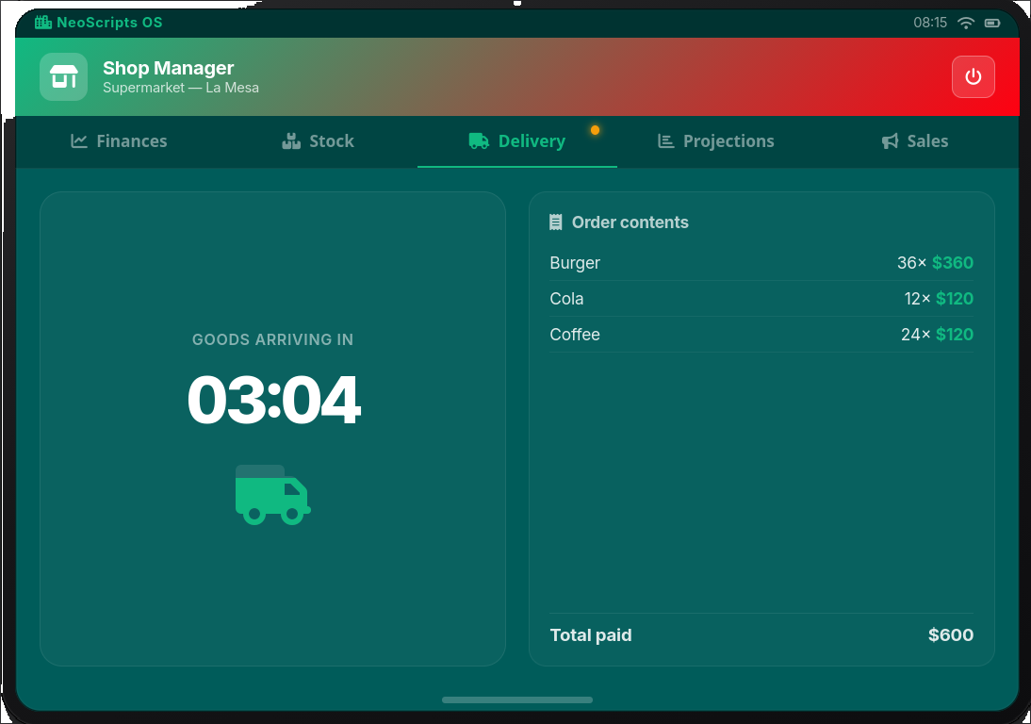
Task: Click the NeoScripts OS building icon
Action: [x=43, y=23]
